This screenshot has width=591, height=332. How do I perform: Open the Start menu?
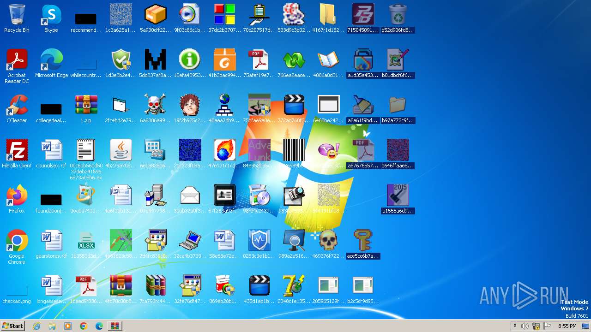tap(12, 326)
